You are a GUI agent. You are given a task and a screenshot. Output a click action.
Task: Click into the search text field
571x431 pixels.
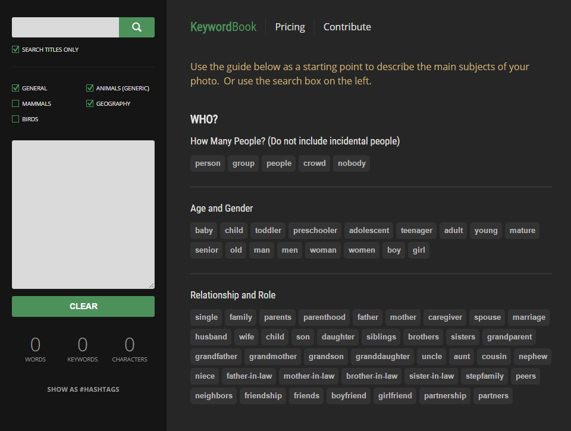point(65,27)
